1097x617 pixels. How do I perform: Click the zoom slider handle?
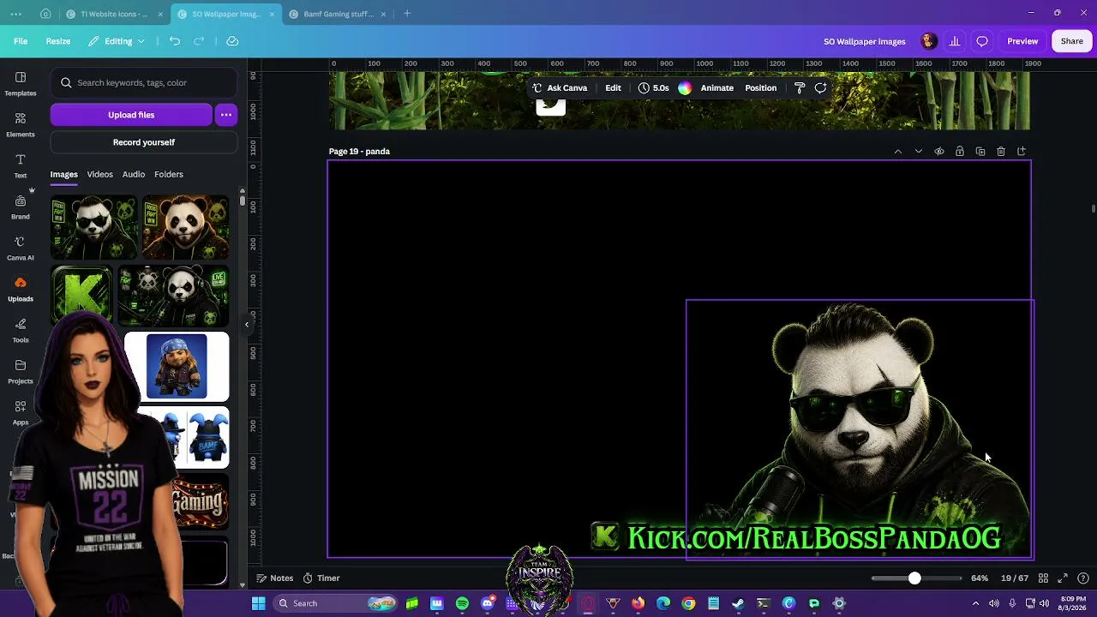[914, 578]
